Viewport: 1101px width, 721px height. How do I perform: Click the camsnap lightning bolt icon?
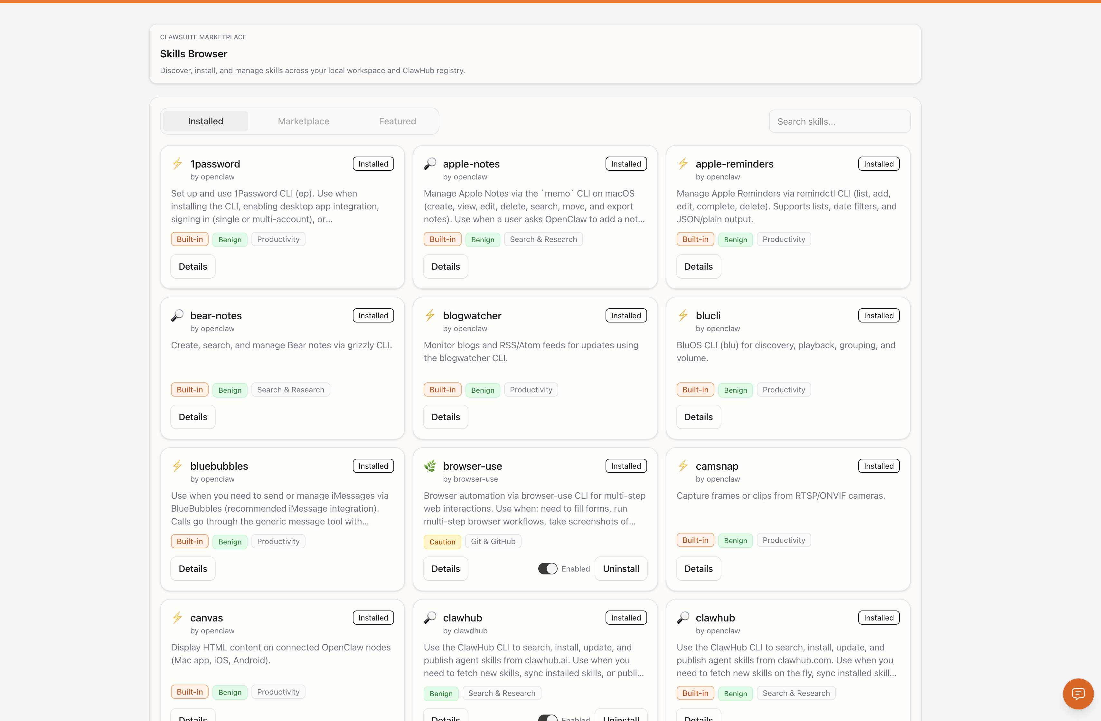[x=683, y=466]
